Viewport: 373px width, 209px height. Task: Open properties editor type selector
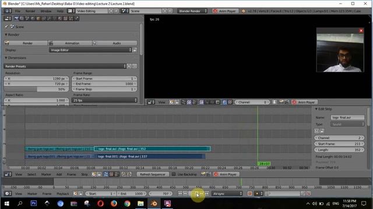[x=8, y=19]
